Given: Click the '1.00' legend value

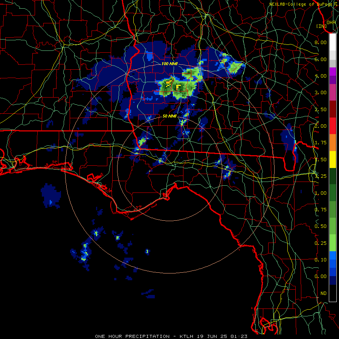Looking at the screenshot, I should (321, 193).
